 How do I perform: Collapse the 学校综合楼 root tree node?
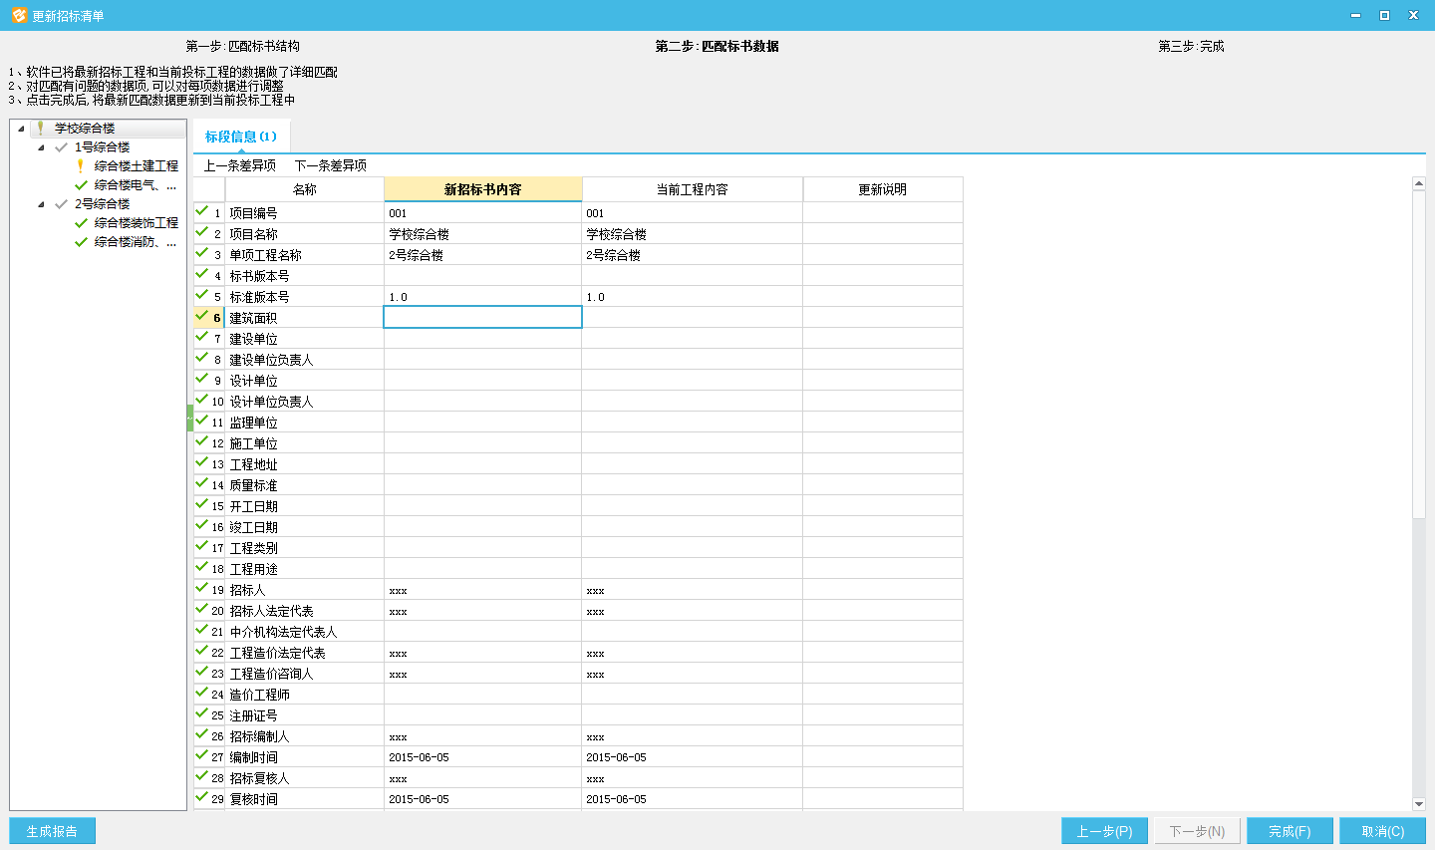pos(21,129)
